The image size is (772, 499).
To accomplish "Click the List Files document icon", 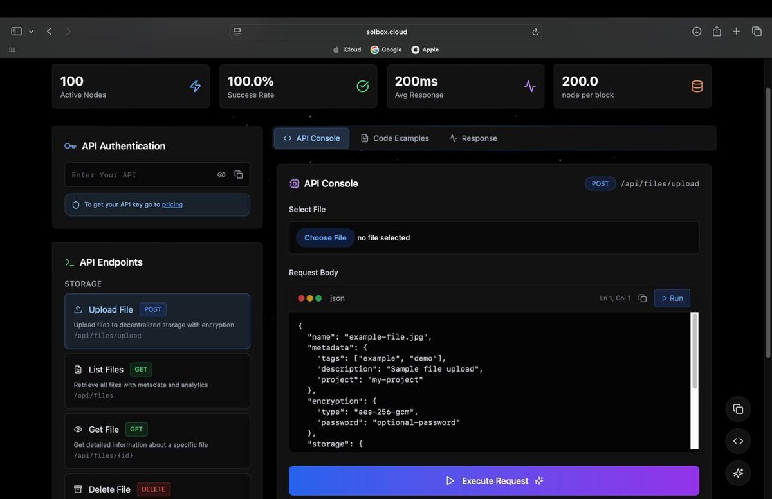I will click(78, 370).
